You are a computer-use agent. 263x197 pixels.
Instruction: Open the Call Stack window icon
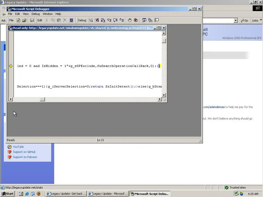point(150,20)
